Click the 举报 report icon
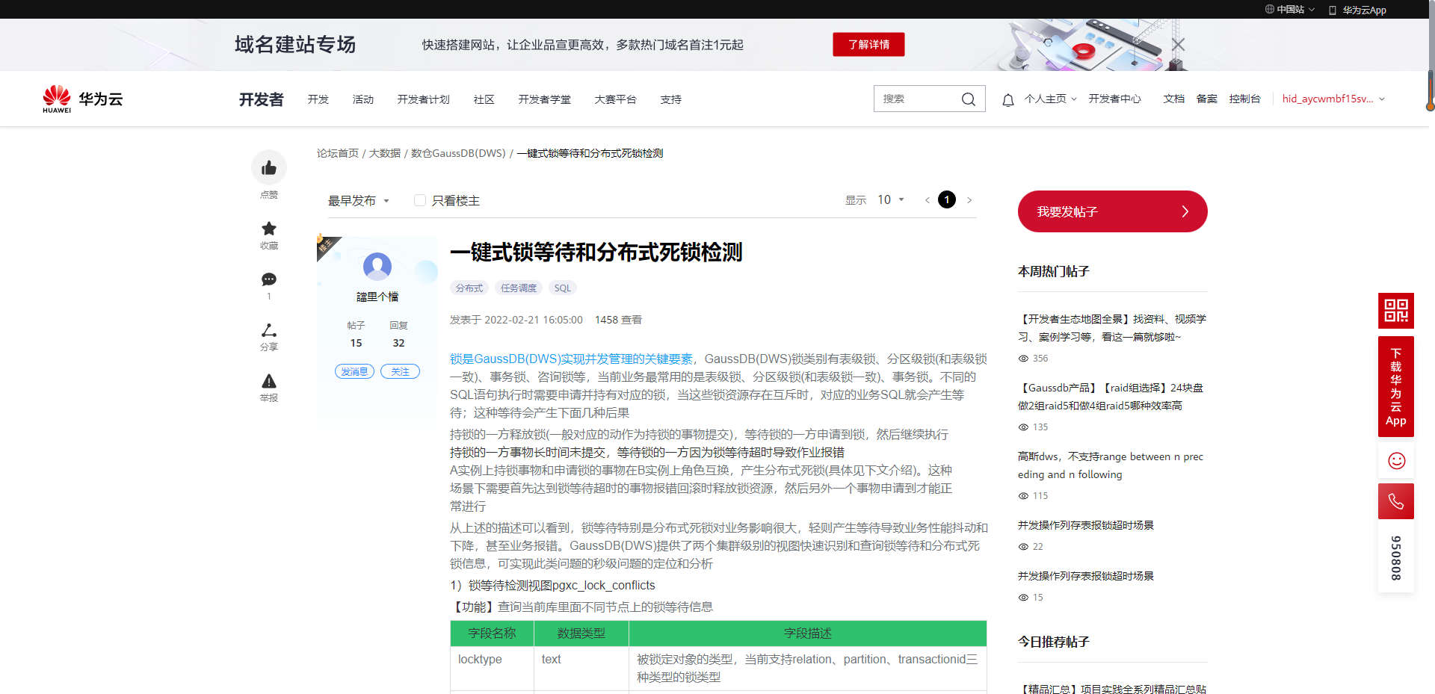 269,381
